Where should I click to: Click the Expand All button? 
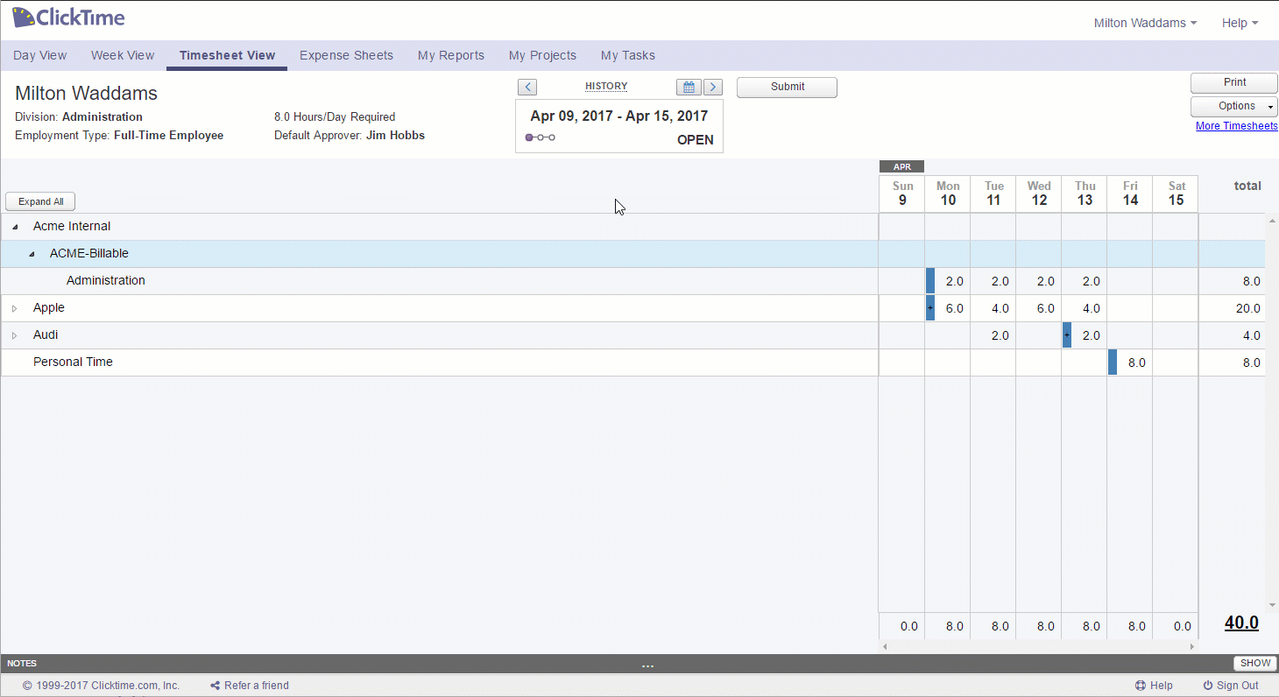(x=39, y=201)
